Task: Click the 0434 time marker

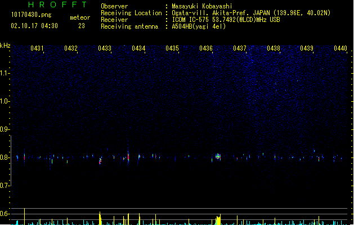Action: (x=138, y=48)
